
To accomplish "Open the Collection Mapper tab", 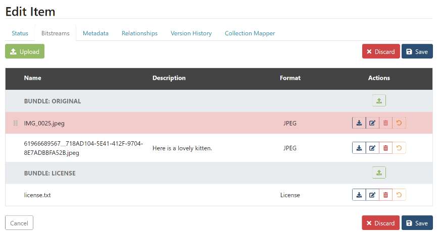I will [250, 33].
